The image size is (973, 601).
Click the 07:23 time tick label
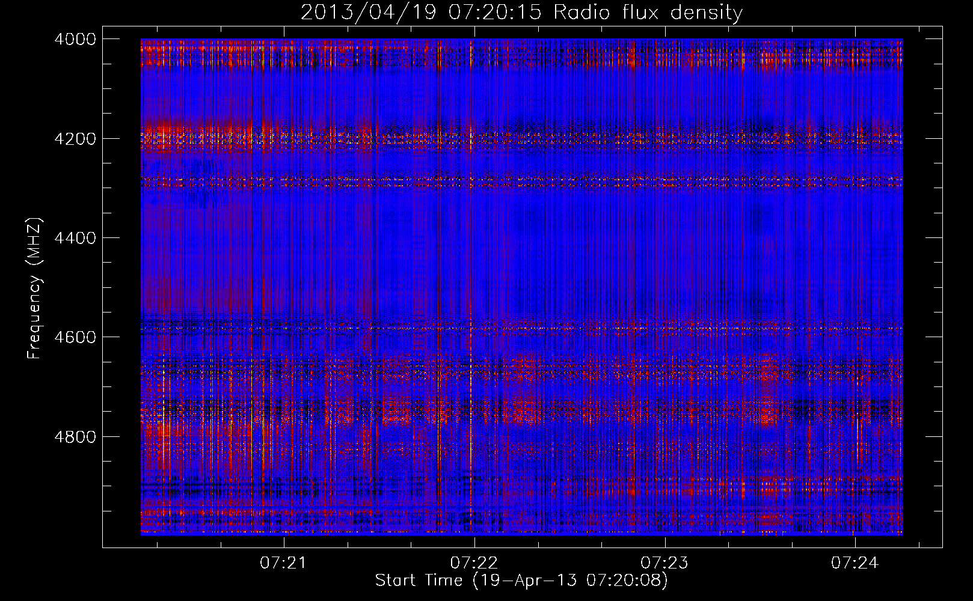665,563
